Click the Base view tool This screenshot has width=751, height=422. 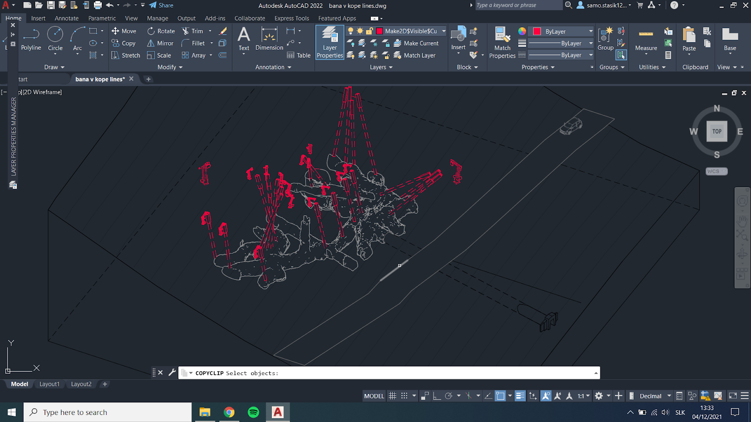click(x=730, y=39)
